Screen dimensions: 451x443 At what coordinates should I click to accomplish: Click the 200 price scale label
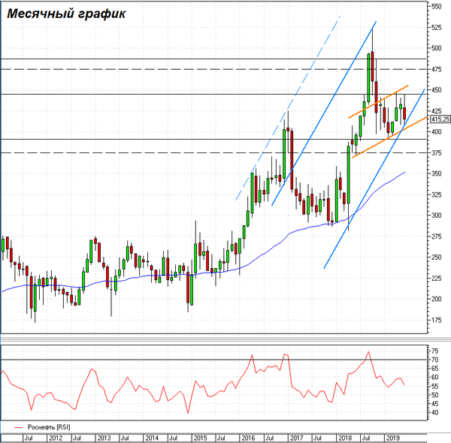tap(436, 299)
